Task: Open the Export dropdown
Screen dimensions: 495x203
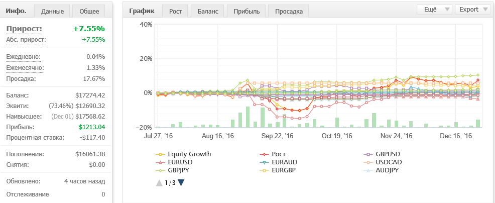Action: coord(472,9)
